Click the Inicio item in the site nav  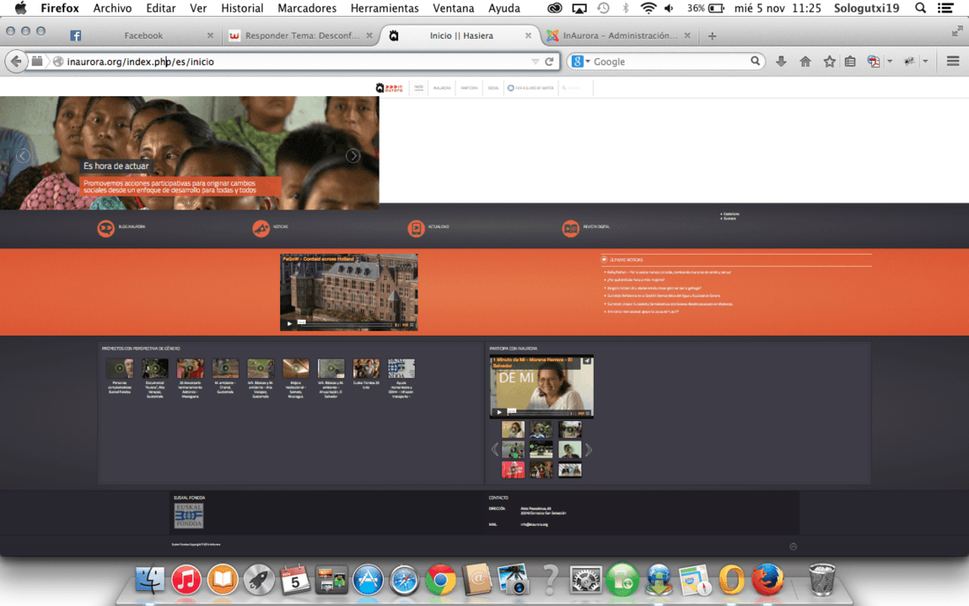point(419,88)
